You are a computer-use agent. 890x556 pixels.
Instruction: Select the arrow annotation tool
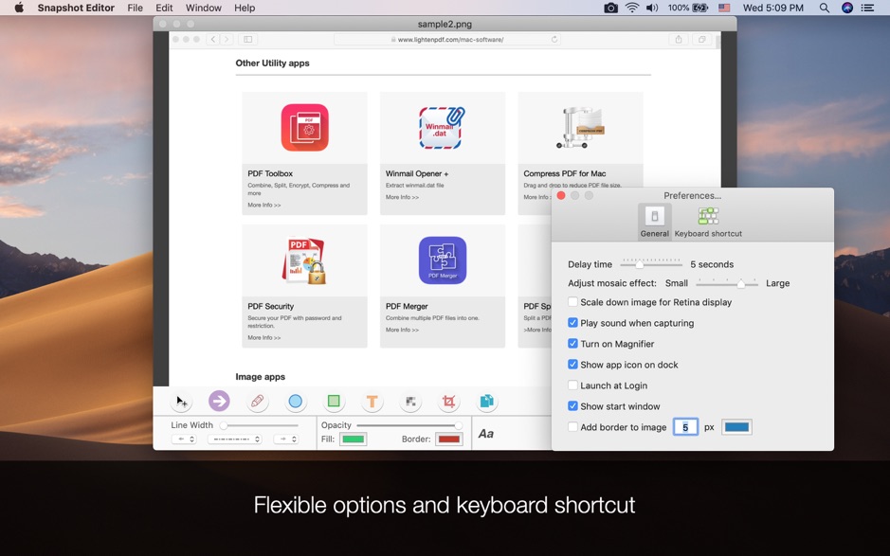[219, 401]
